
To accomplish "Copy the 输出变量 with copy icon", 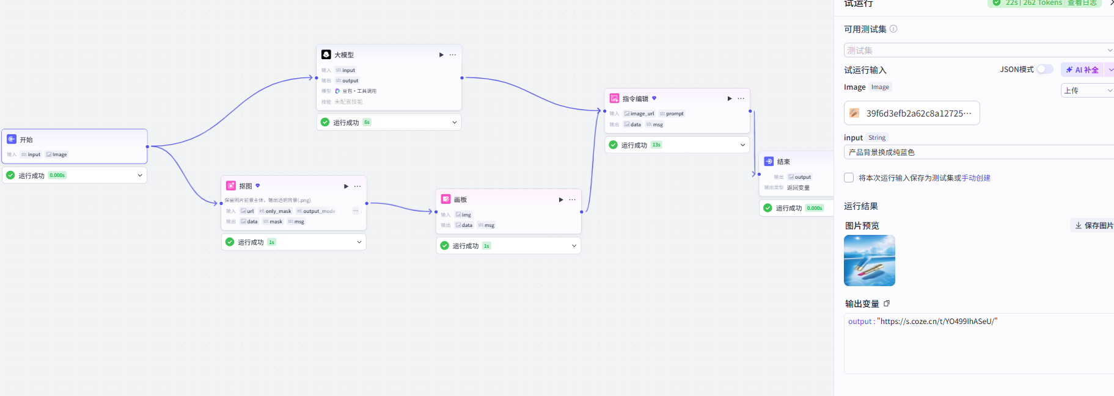I will pos(887,303).
